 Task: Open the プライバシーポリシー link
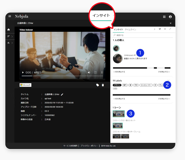tap(89, 146)
